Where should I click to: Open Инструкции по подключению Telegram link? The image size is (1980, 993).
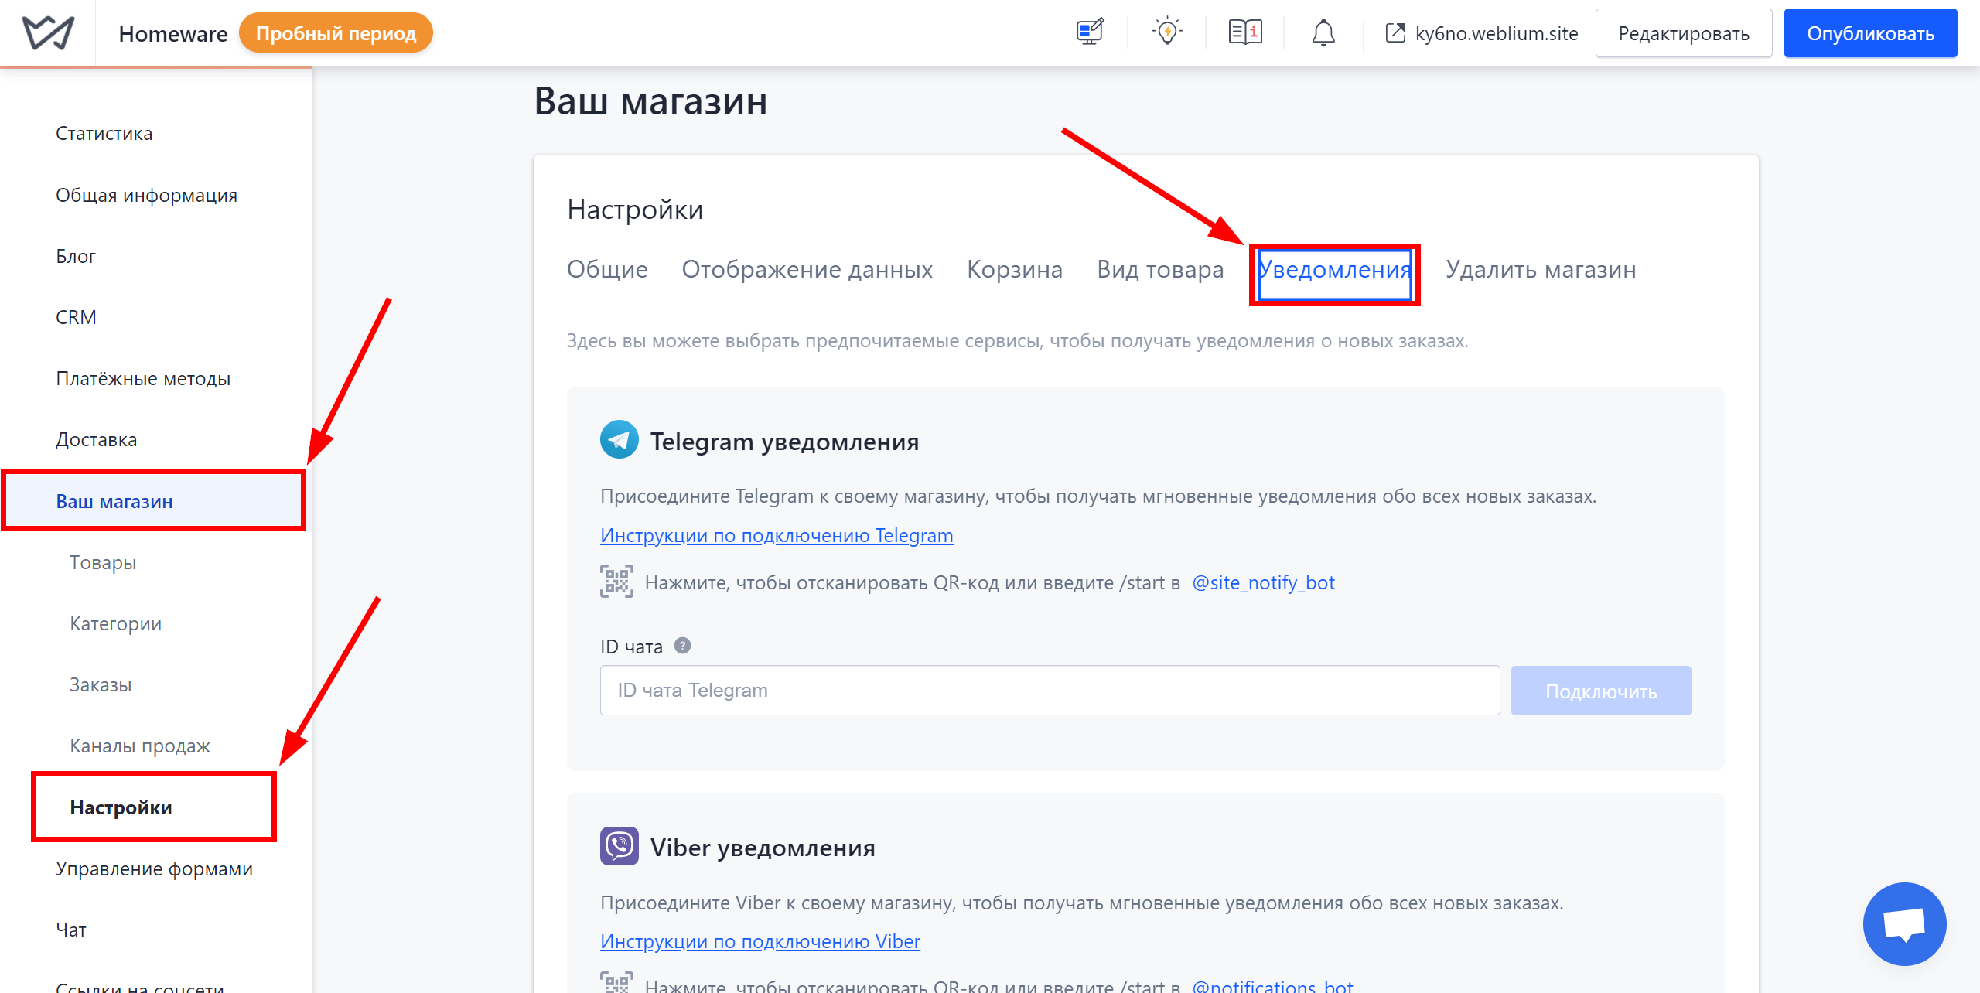coord(777,535)
